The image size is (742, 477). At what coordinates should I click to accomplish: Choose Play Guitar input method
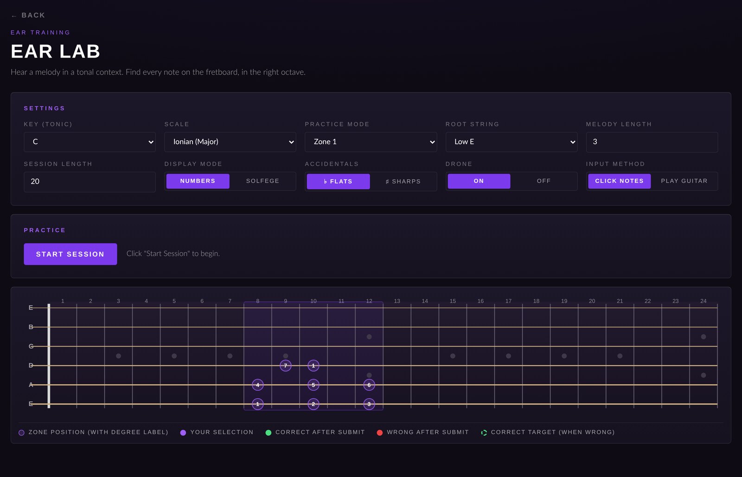(684, 181)
